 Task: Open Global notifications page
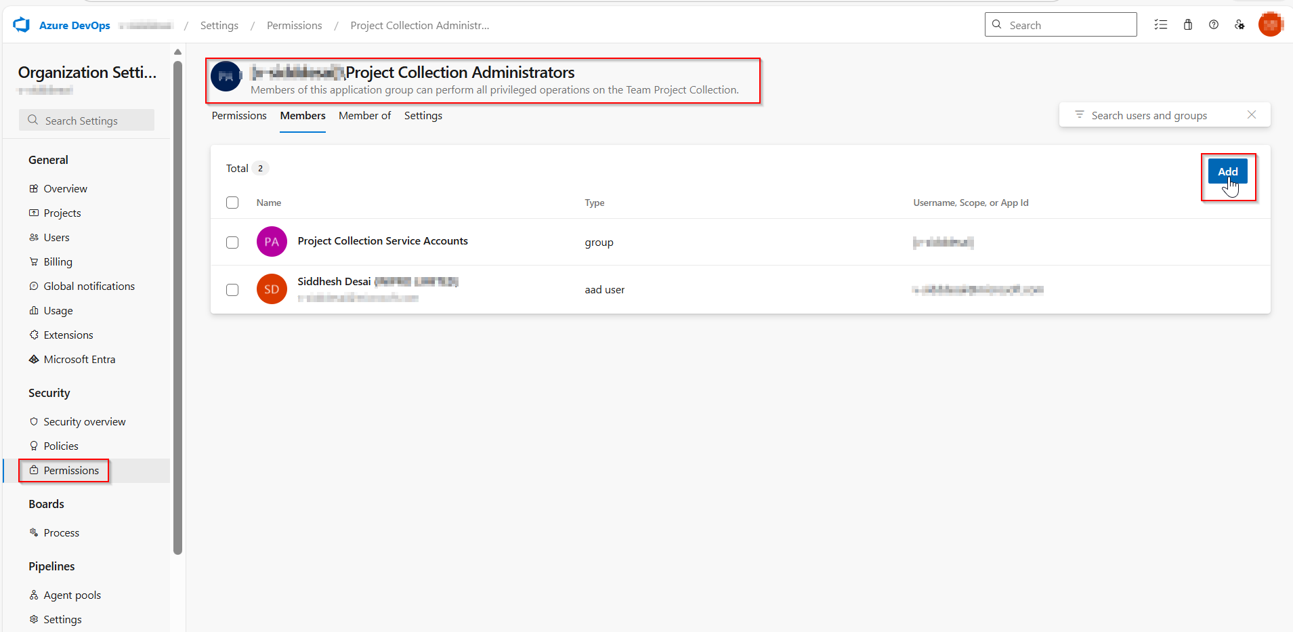tap(89, 286)
